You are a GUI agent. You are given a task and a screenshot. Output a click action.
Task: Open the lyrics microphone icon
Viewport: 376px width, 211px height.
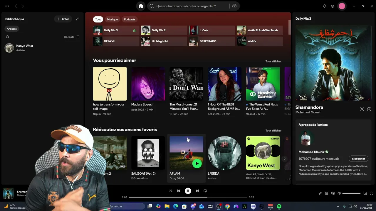[320, 193]
